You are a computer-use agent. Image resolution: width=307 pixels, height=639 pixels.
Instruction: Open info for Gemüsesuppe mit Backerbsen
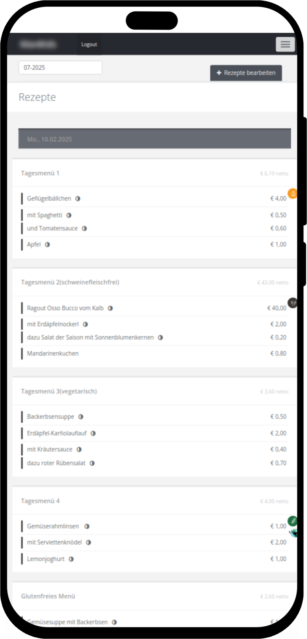(114, 622)
